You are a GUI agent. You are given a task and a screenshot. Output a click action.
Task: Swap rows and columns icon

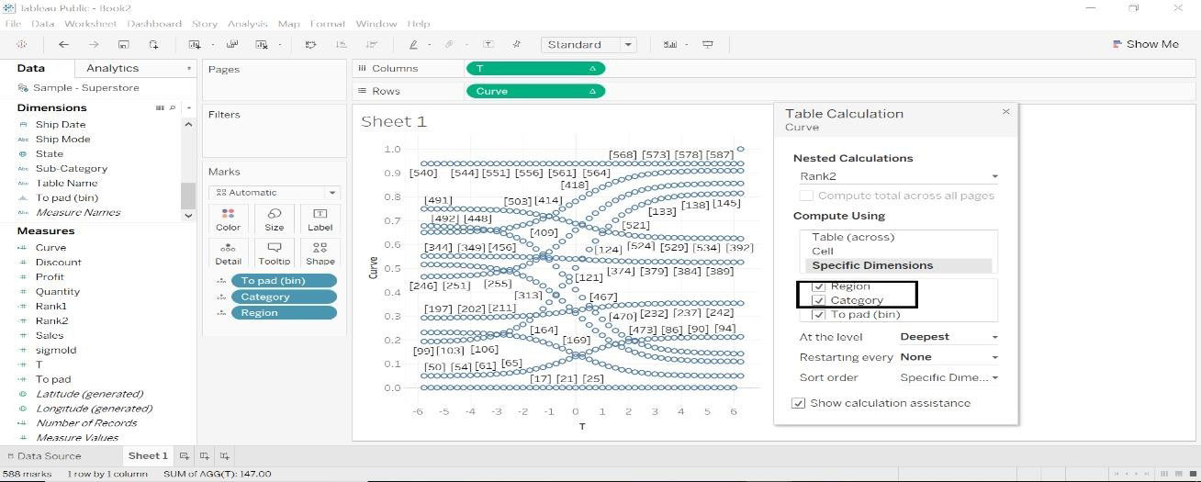[310, 44]
